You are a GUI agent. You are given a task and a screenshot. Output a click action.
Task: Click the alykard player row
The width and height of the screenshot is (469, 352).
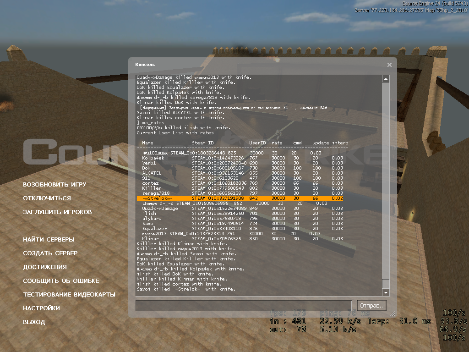click(x=243, y=219)
